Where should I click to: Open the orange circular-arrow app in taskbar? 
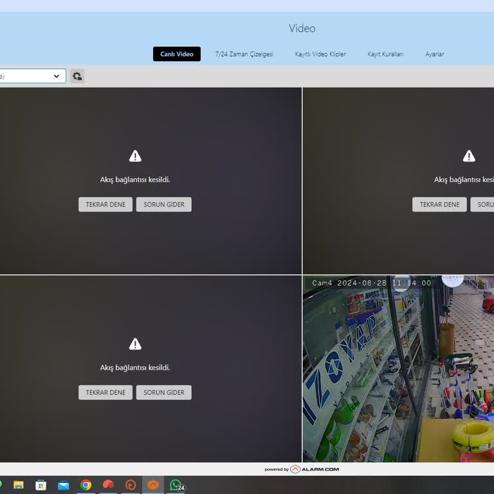(x=131, y=484)
